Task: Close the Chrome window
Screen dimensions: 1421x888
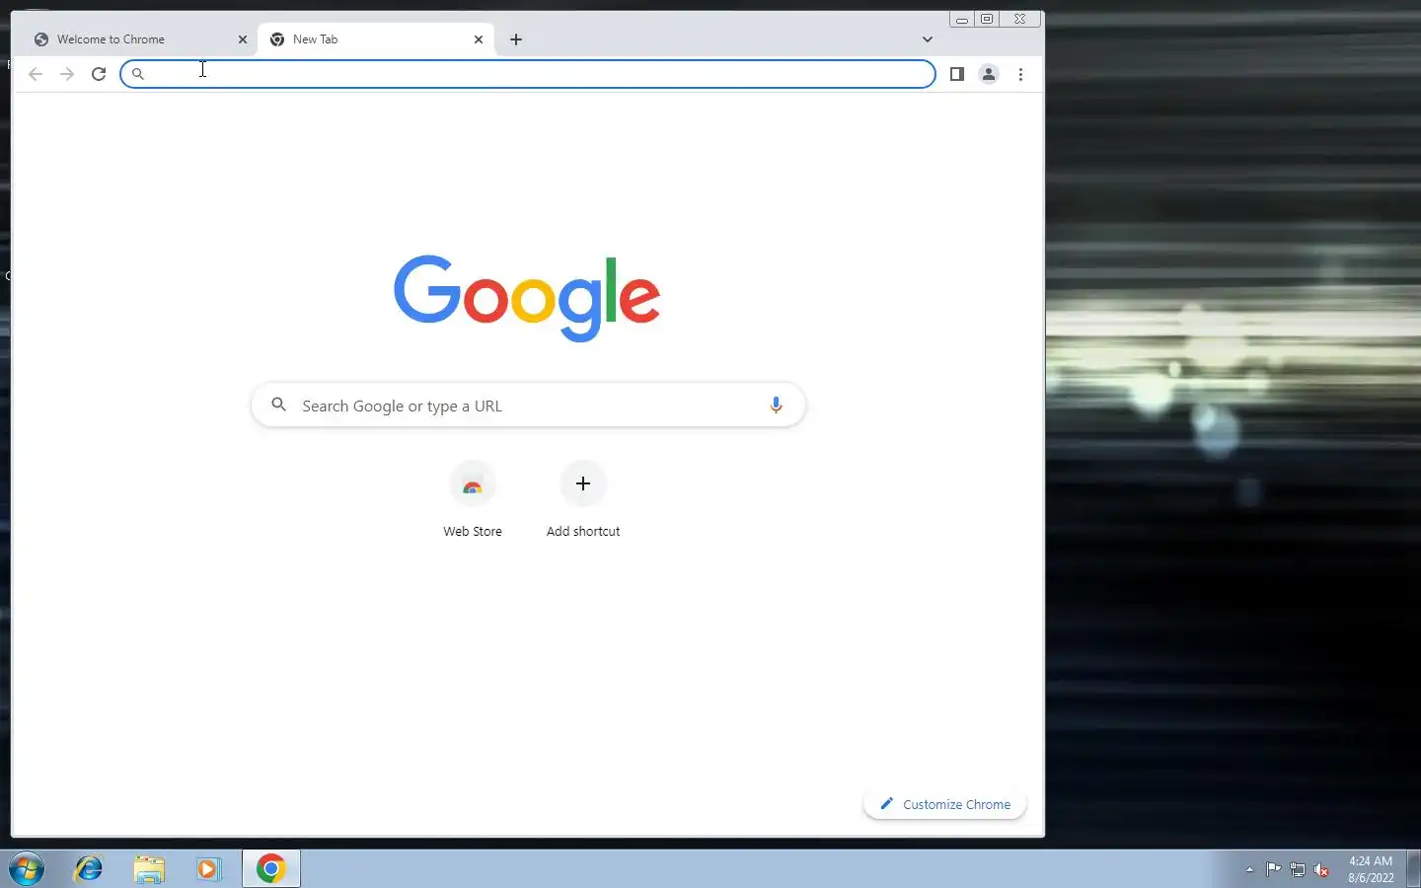Action: [x=1020, y=19]
